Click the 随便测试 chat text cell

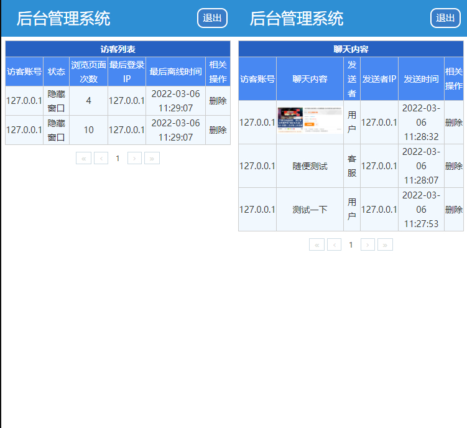click(310, 165)
